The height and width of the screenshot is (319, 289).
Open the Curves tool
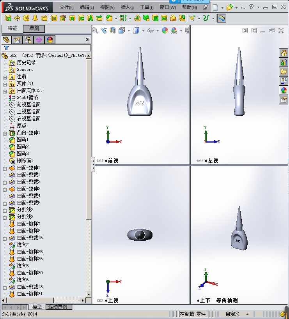(206, 18)
